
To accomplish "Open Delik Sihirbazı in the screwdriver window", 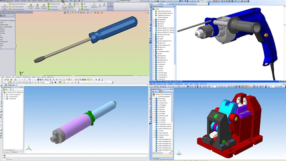I will (x=37, y=6).
